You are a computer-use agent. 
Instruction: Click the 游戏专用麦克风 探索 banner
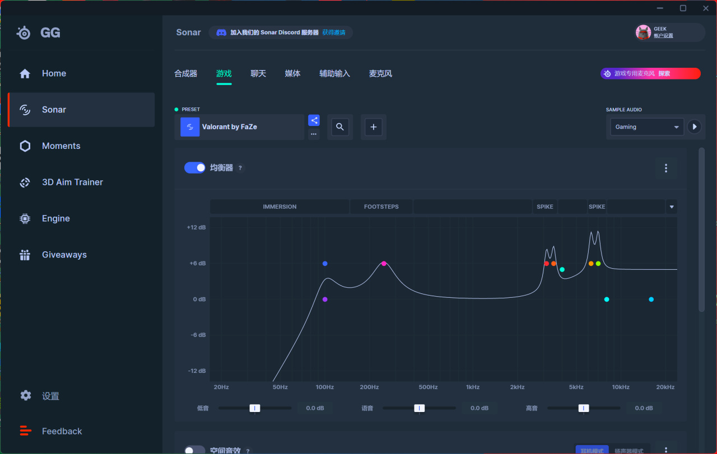(x=650, y=73)
